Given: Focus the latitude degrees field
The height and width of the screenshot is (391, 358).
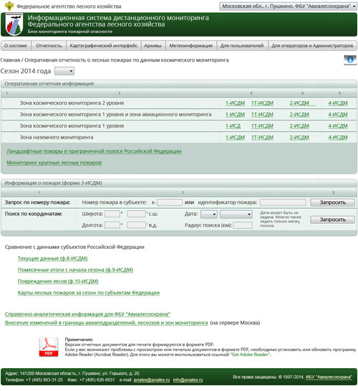Looking at the screenshot, I should pyautogui.click(x=112, y=215).
